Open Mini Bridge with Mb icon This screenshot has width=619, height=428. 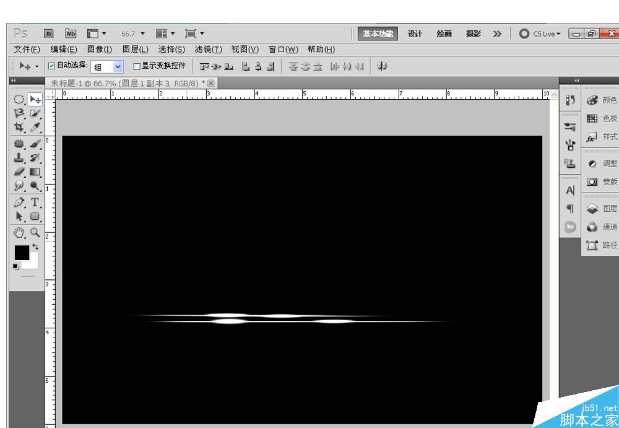click(x=71, y=33)
